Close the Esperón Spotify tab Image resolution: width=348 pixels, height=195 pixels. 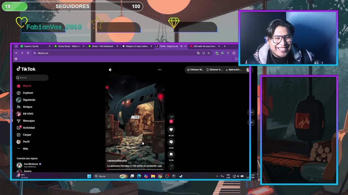click(x=49, y=46)
